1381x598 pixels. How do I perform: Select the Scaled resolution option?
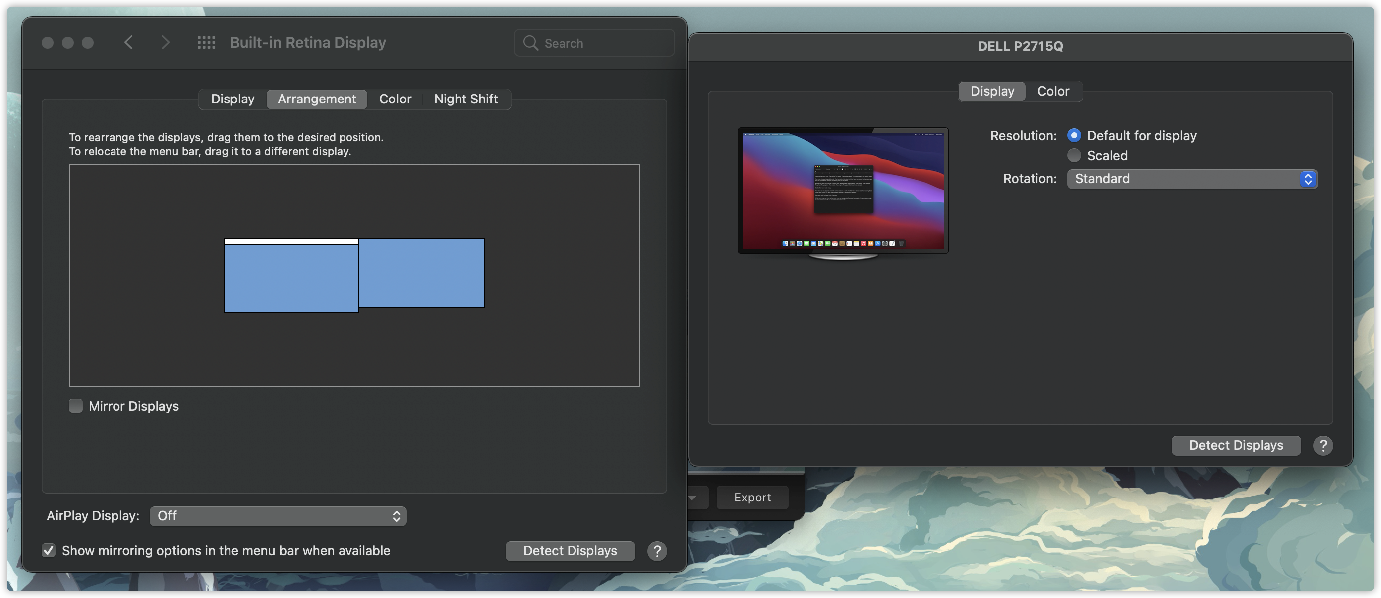click(1074, 155)
